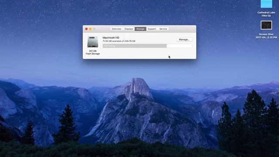
Task: Switch to the Overview tab
Action: (x=116, y=29)
